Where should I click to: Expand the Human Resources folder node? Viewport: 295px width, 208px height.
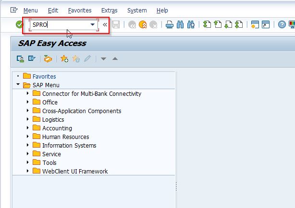[x=28, y=136]
